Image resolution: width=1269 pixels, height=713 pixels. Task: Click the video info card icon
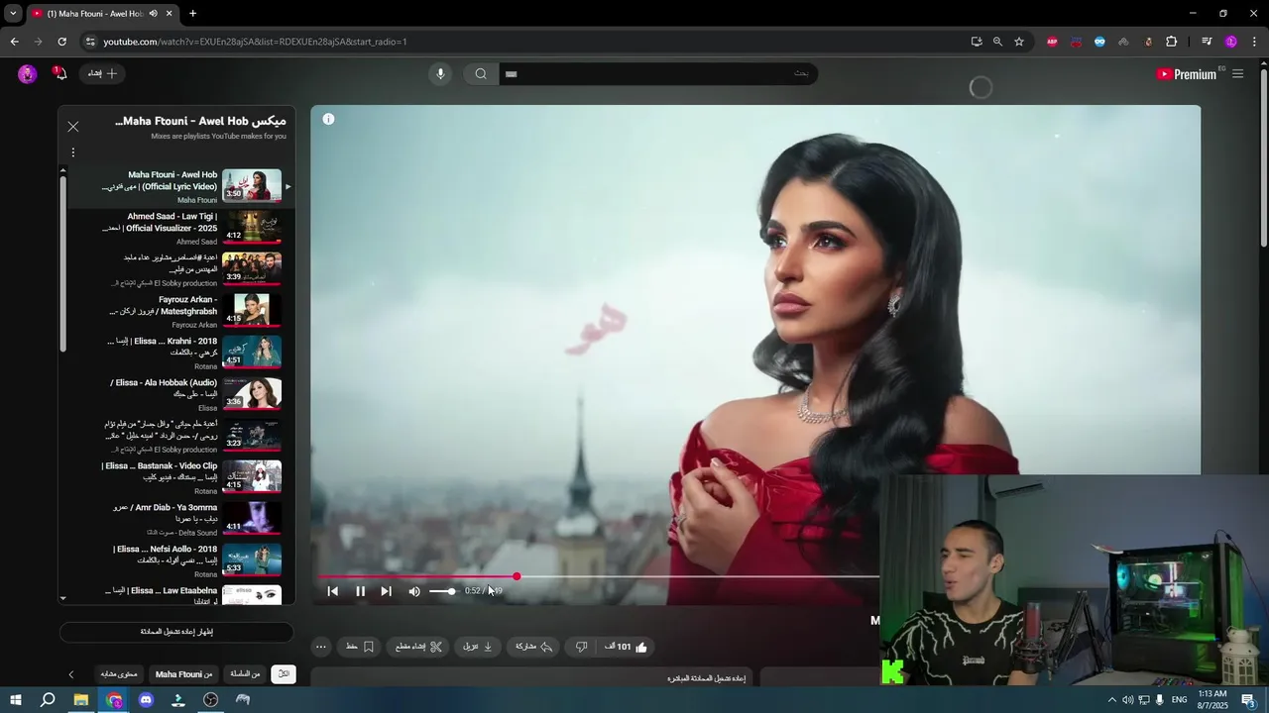coord(328,119)
